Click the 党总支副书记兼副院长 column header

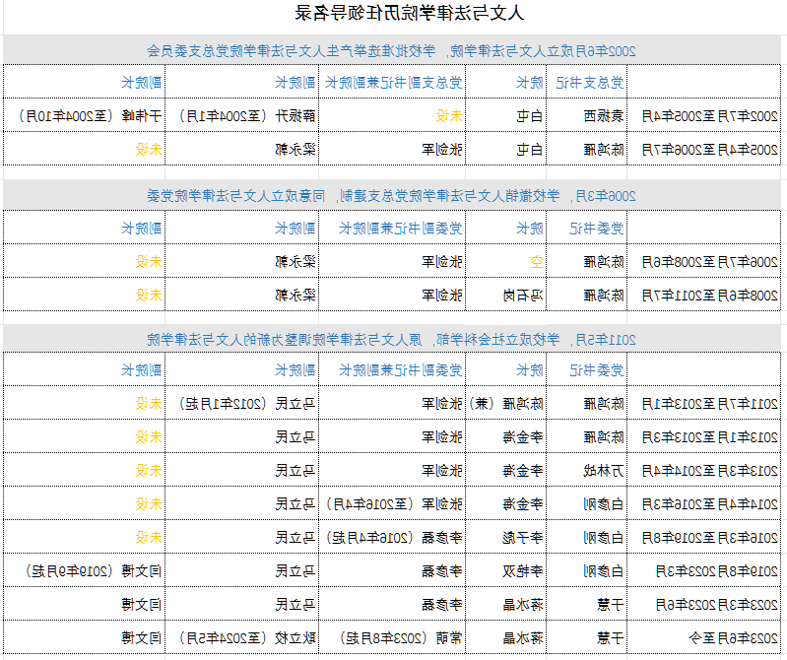click(x=392, y=82)
